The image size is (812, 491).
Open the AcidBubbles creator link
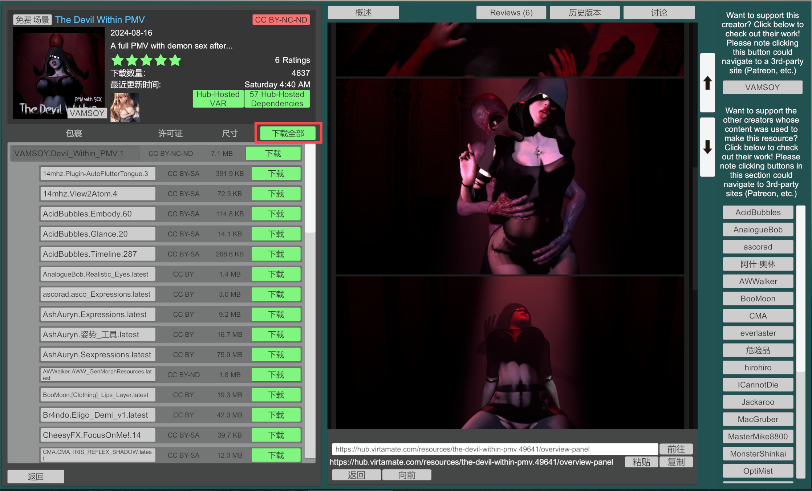[x=758, y=212]
